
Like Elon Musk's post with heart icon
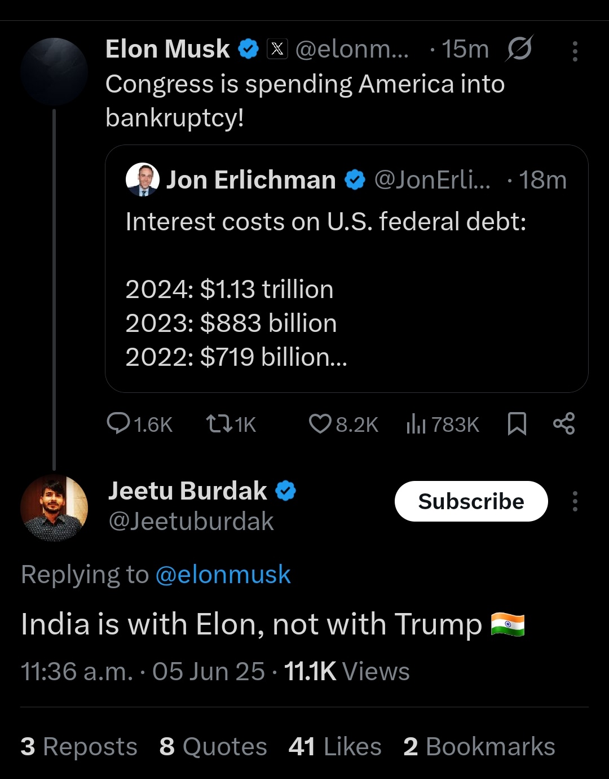[x=320, y=423]
